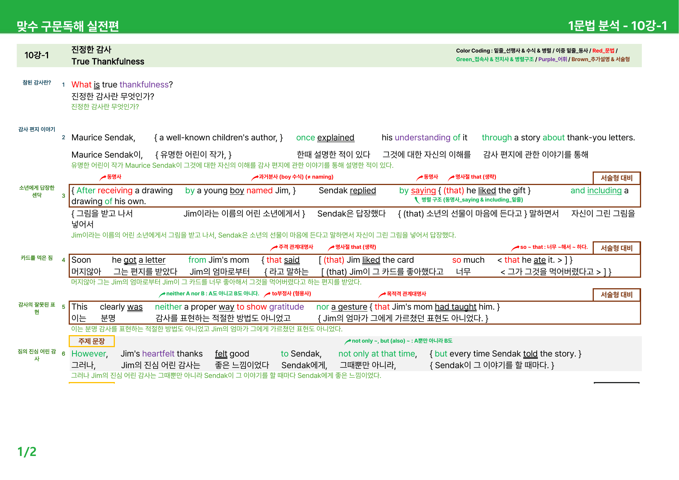This screenshot has height=480, width=679.
Task: Click the side label 카드를 먹은 짐
Action: pyautogui.click(x=37, y=258)
